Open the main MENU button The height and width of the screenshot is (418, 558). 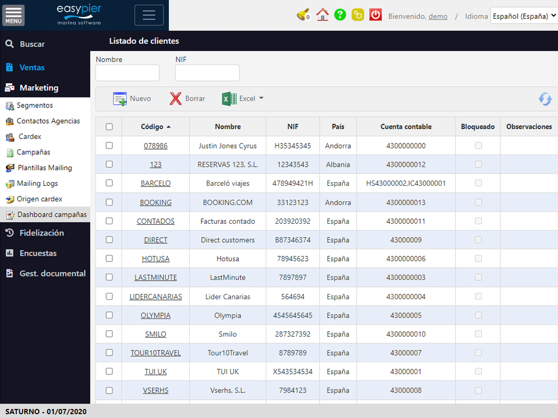13,15
